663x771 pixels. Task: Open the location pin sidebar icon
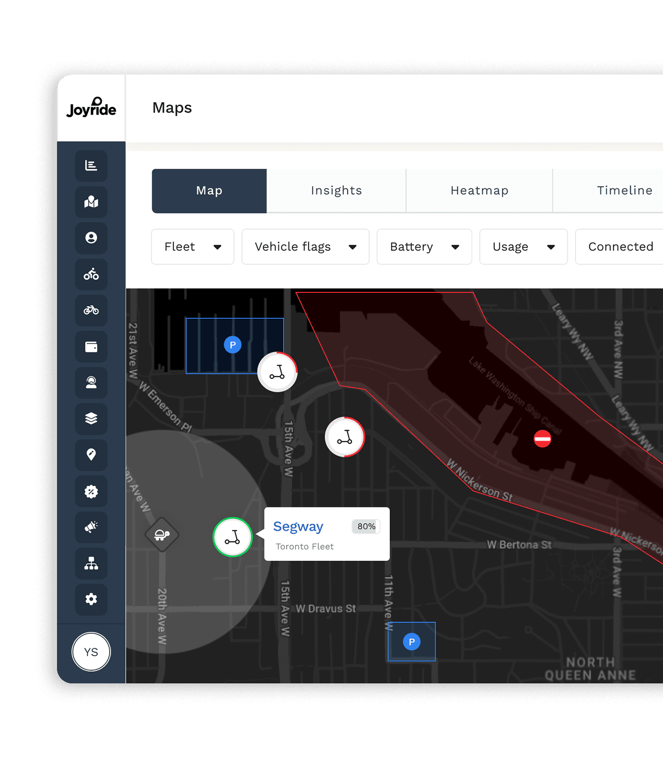pos(91,455)
